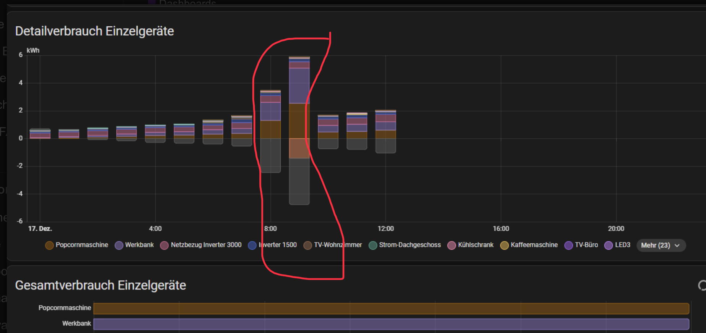The height and width of the screenshot is (333, 706).
Task: Expand the Mehr (23) legend dropdown
Action: point(661,246)
